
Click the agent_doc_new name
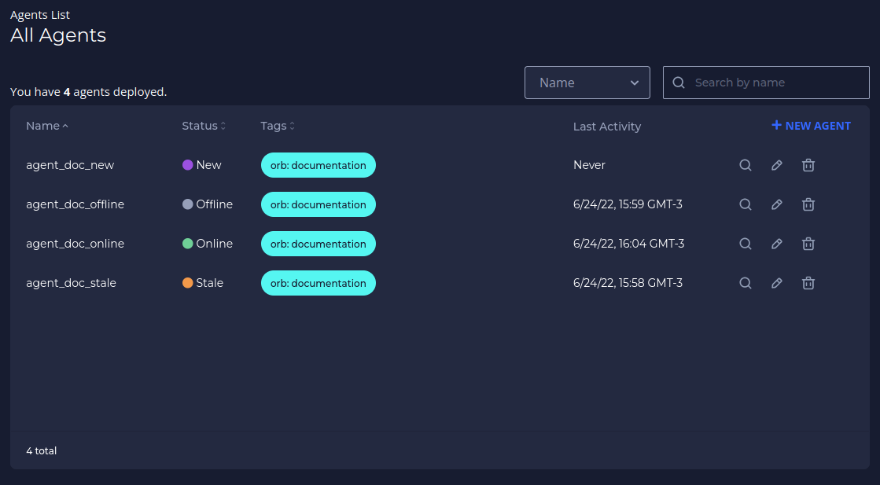[x=70, y=165]
